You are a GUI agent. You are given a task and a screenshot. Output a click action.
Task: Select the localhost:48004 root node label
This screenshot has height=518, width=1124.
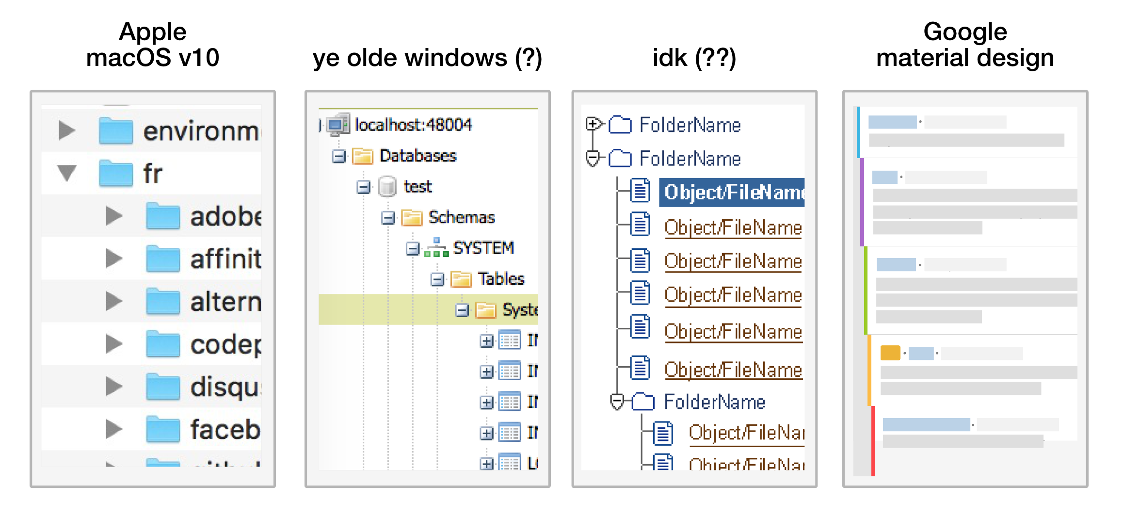click(x=413, y=125)
